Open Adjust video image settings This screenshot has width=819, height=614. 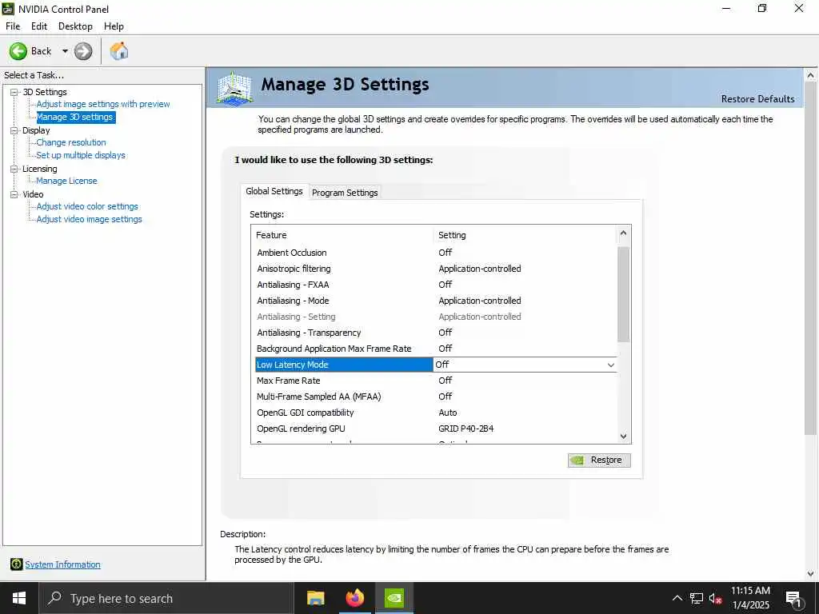[89, 219]
